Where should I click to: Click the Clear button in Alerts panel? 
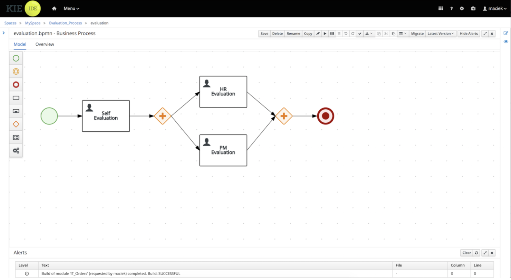coord(466,253)
